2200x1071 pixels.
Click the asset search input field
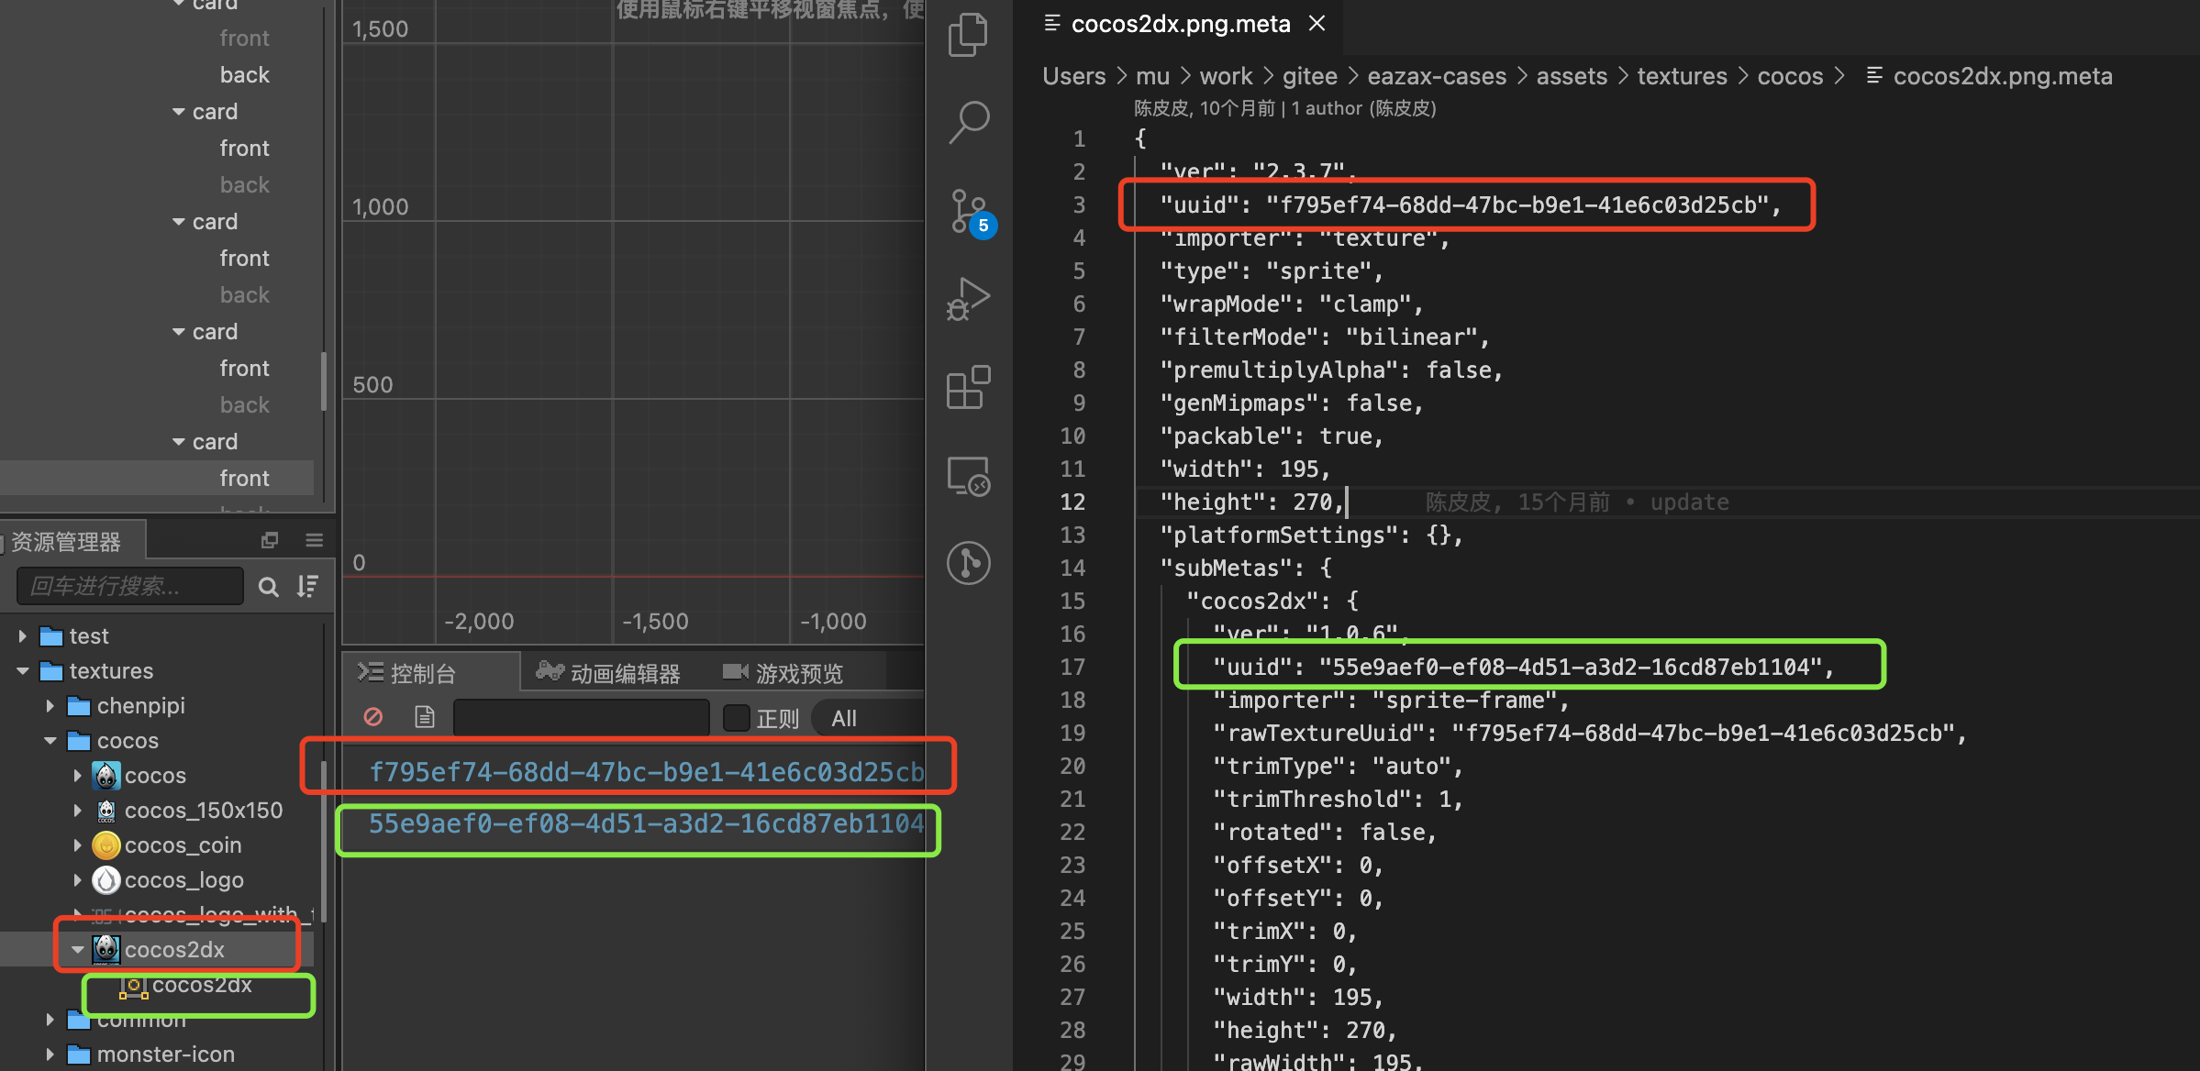pyautogui.click(x=130, y=586)
